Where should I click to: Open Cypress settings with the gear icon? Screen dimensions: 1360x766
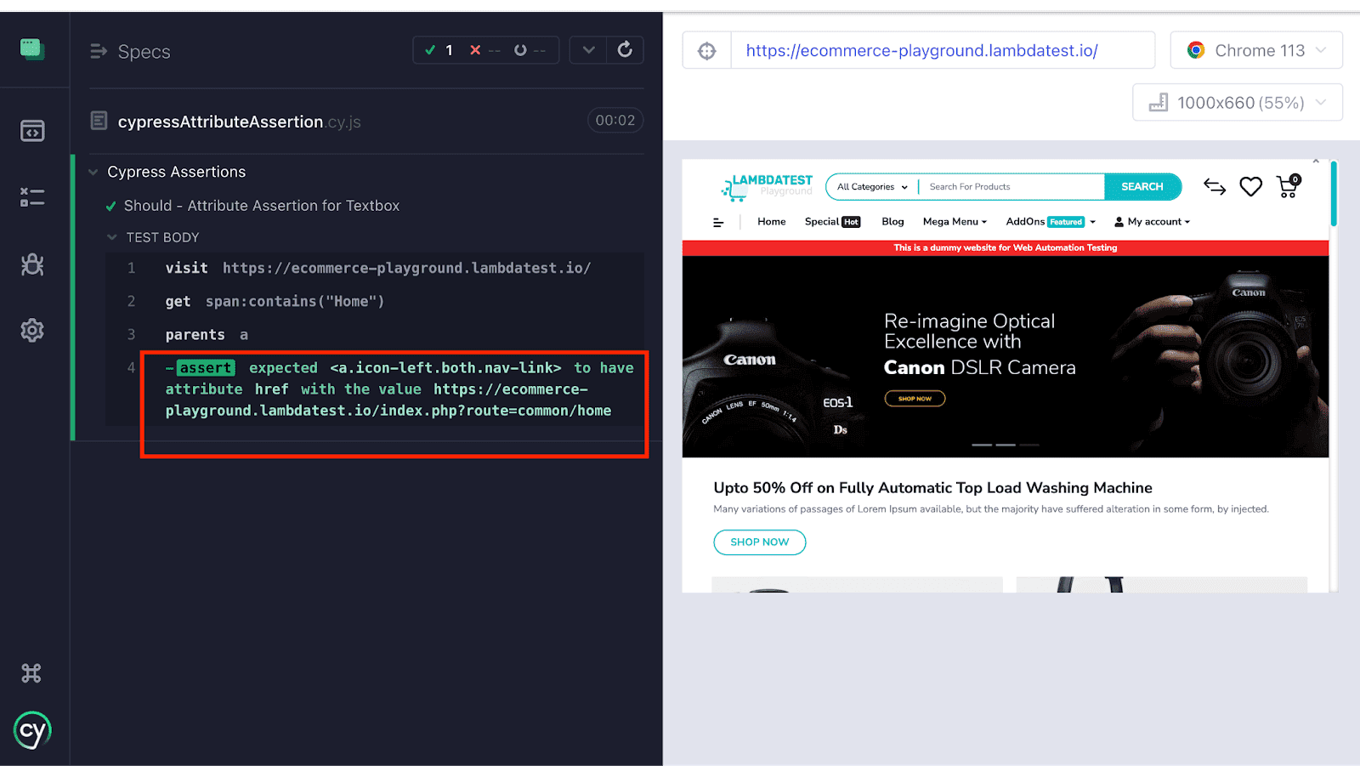[x=32, y=331]
